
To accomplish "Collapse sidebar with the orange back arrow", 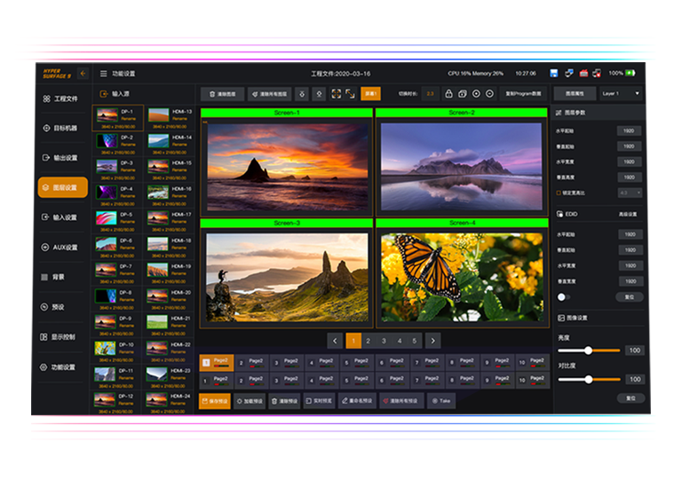I will (x=83, y=74).
